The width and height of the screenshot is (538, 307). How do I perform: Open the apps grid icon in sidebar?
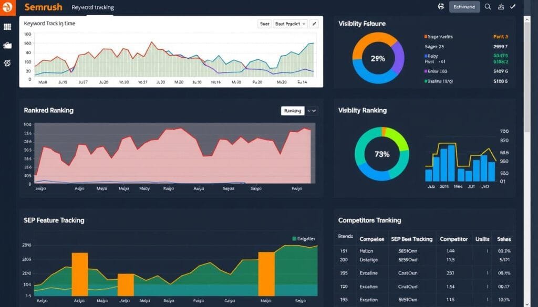[7, 27]
